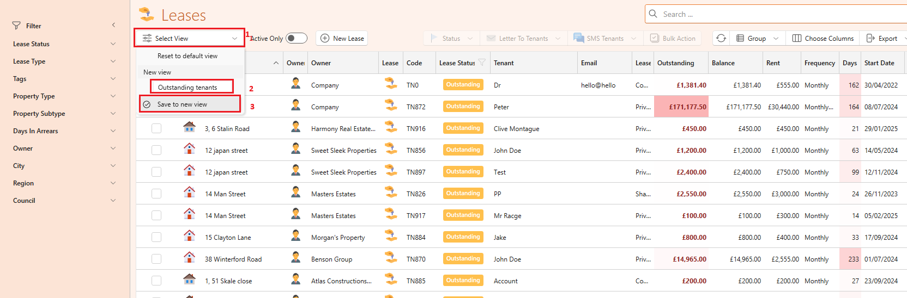Click the refresh icon in the toolbar
The height and width of the screenshot is (298, 907).
[721, 38]
